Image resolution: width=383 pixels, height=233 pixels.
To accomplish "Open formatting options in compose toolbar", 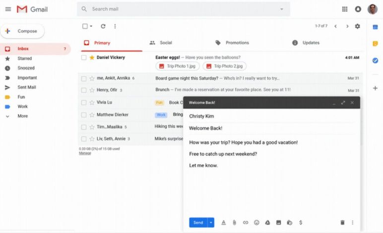I will 223,223.
